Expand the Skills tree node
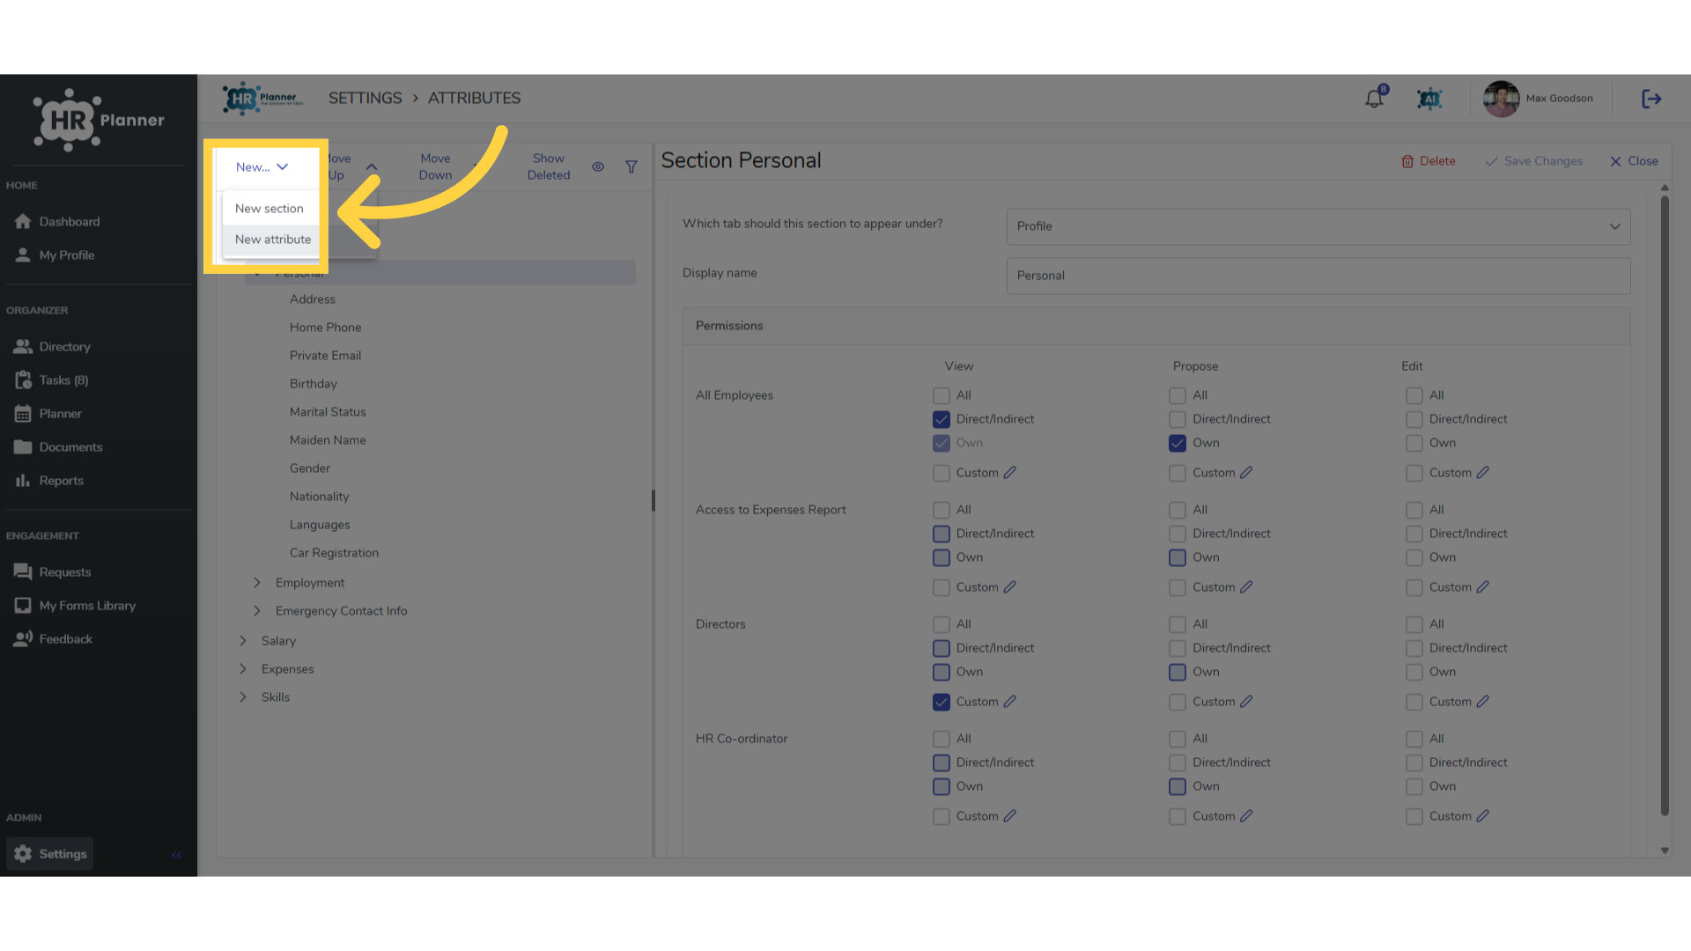 tap(243, 697)
